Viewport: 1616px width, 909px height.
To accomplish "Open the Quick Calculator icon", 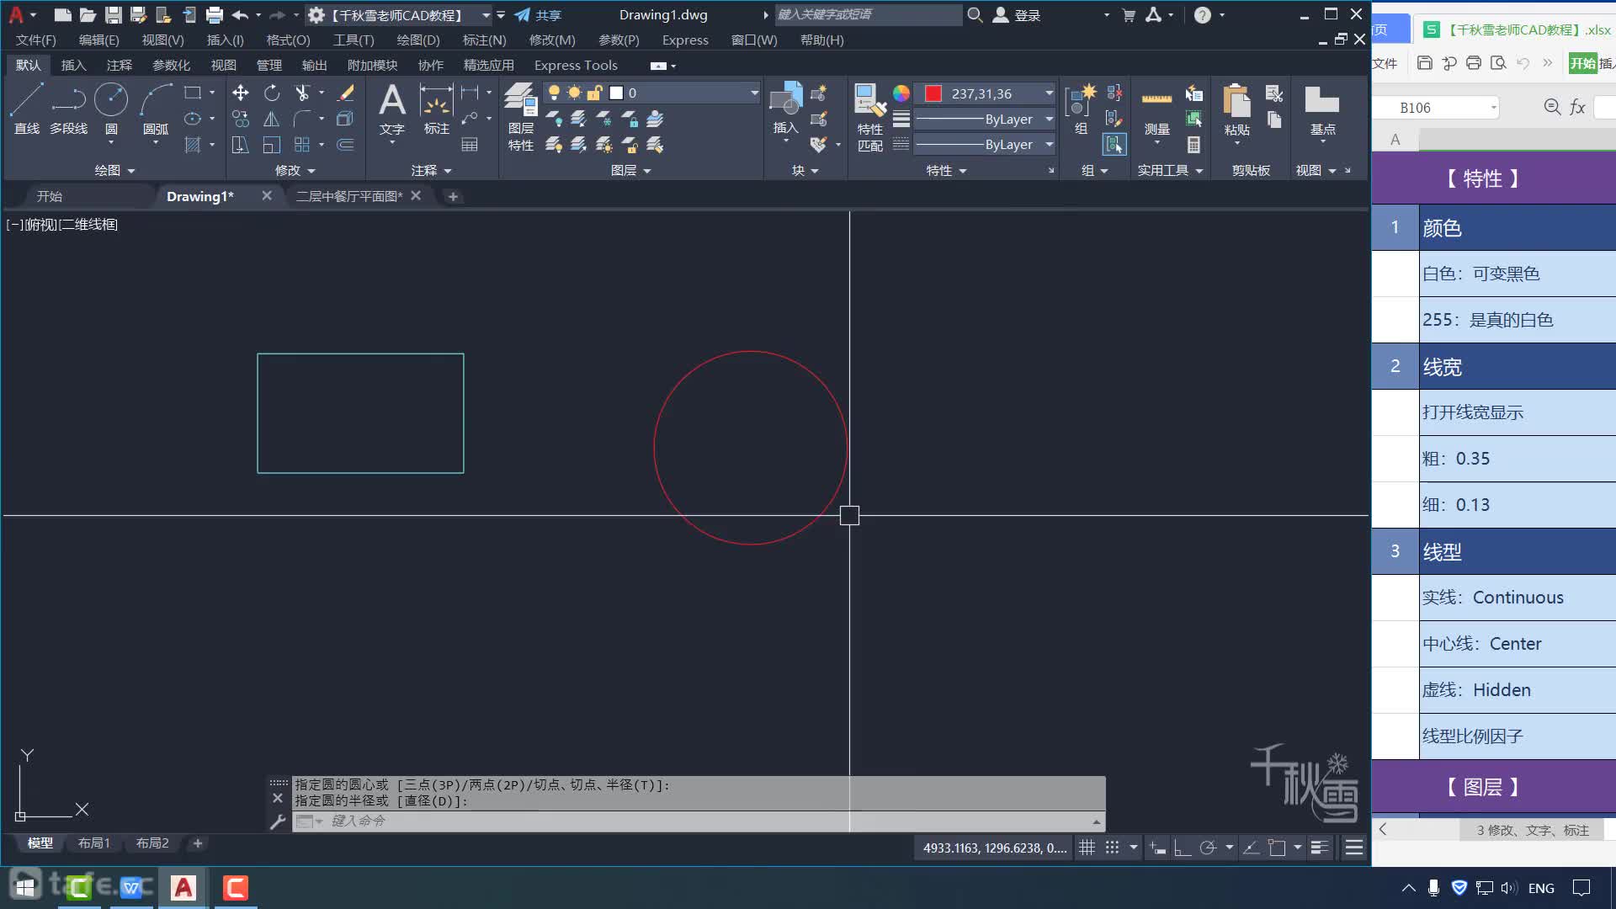I will [x=1193, y=145].
